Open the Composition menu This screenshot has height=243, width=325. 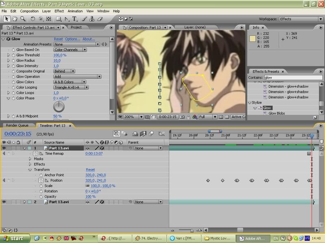coord(29,11)
